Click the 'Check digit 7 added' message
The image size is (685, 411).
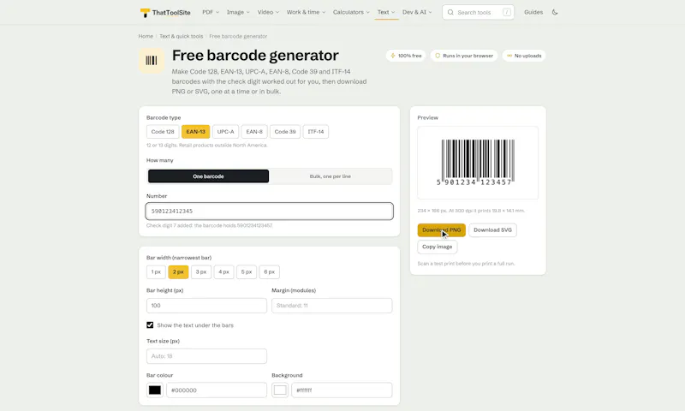coord(209,226)
